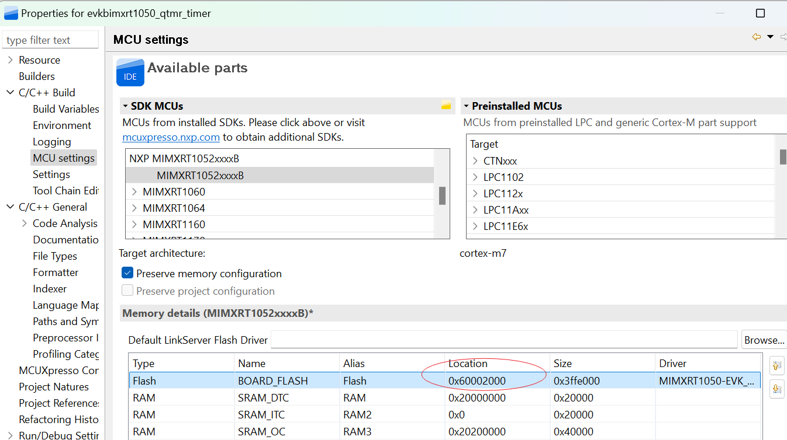The height and width of the screenshot is (440, 787).
Task: Click the Browse button for flash driver
Action: pyautogui.click(x=764, y=340)
